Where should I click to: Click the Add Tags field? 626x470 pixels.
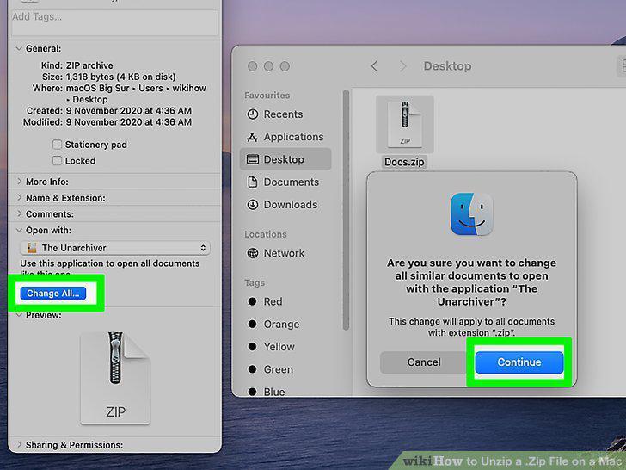(x=115, y=22)
